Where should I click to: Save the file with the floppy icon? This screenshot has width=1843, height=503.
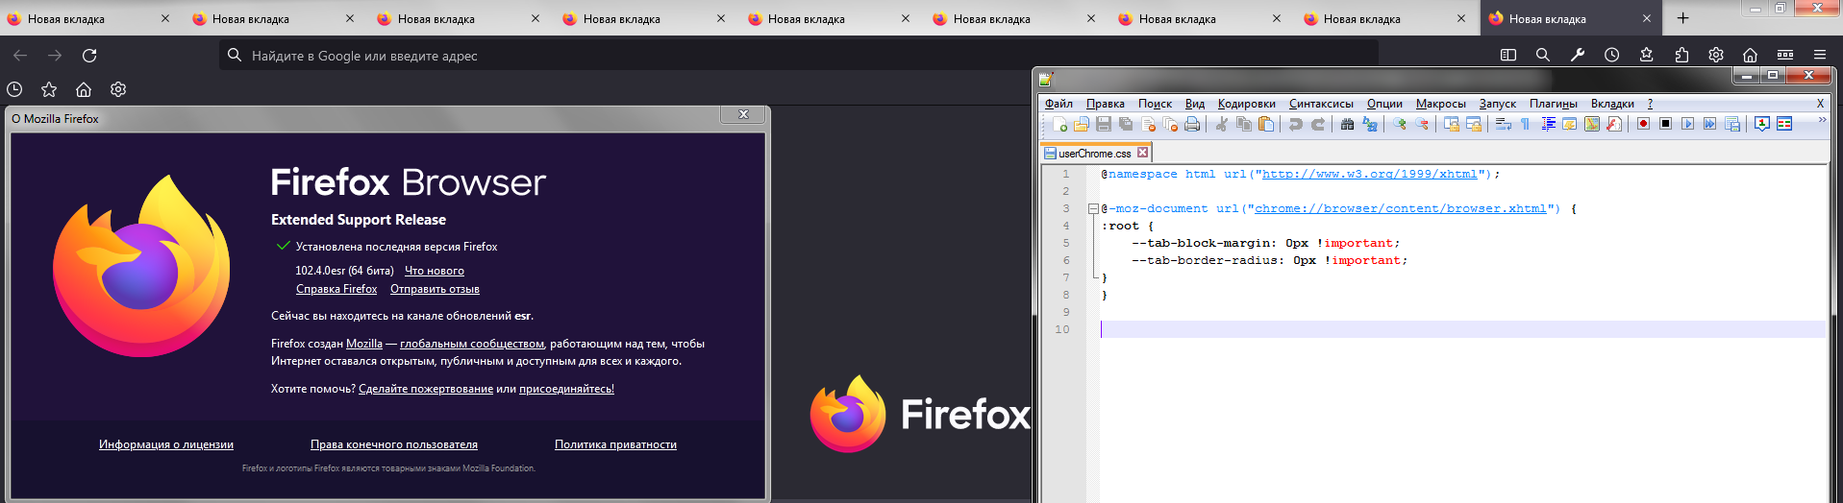[x=1104, y=124]
